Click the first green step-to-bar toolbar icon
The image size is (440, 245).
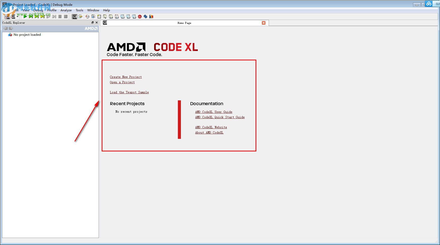(x=31, y=17)
